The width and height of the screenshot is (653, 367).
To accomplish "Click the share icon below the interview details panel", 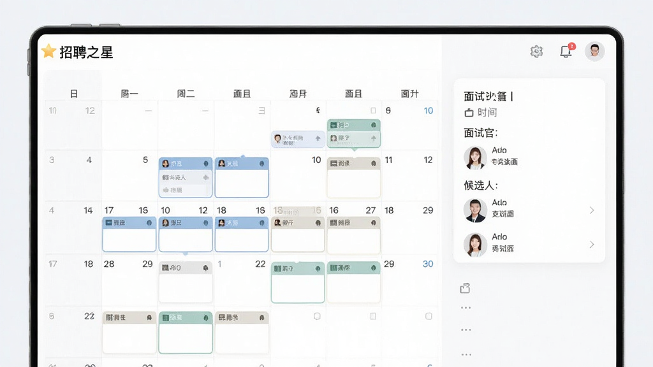I will coord(465,288).
